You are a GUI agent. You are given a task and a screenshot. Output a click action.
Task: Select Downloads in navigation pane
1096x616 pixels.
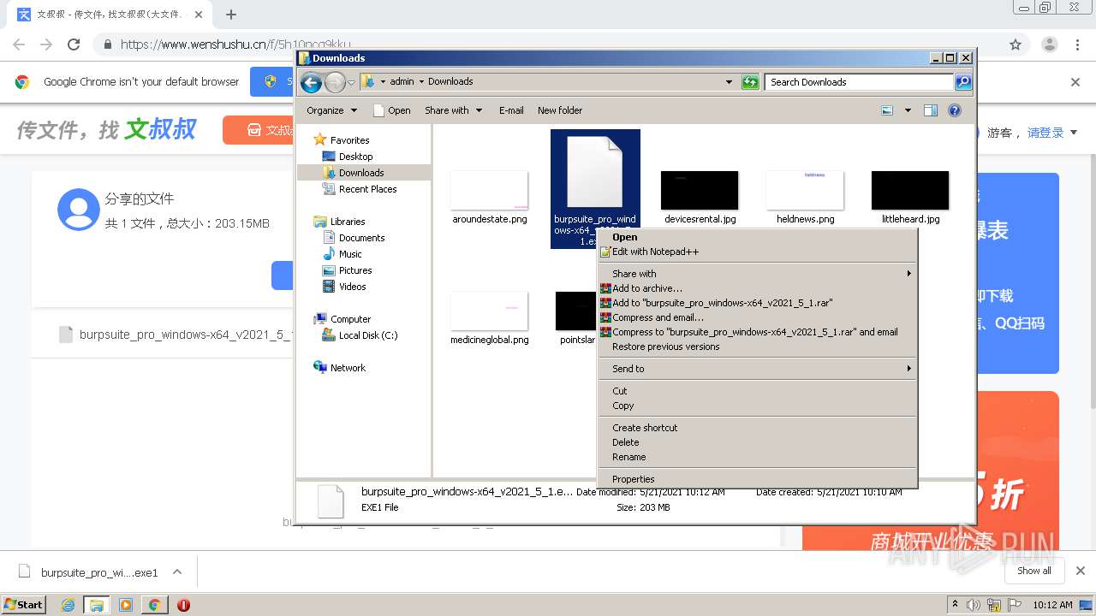point(361,173)
